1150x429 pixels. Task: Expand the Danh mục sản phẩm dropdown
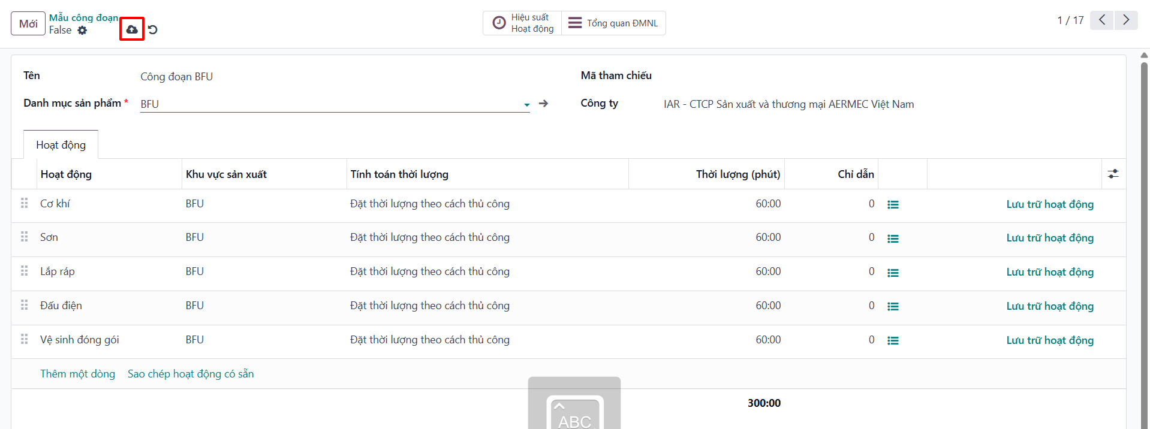(526, 104)
